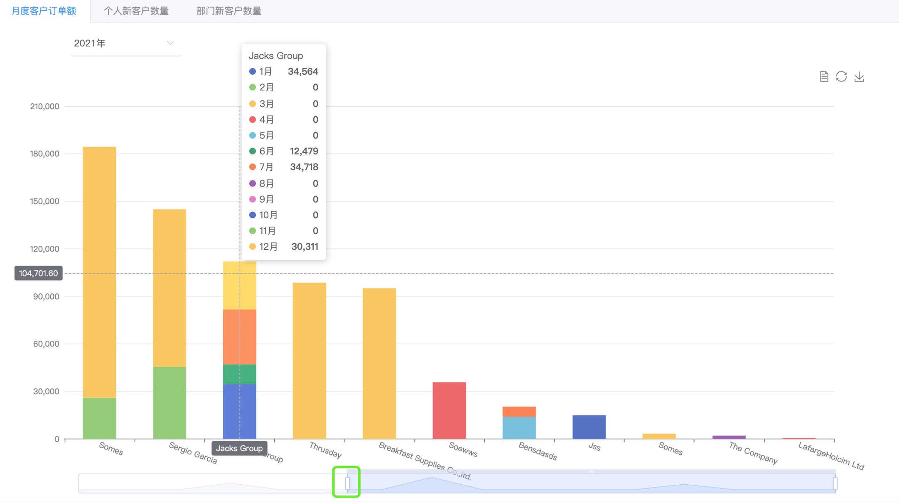Switch to 月度客户订单额 tab
The width and height of the screenshot is (899, 503).
tap(44, 11)
